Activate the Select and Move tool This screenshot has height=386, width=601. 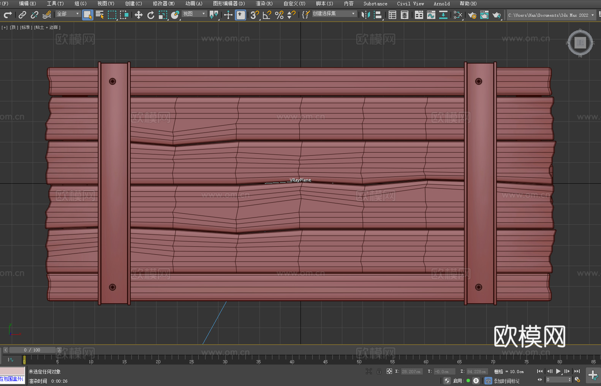[x=139, y=15]
